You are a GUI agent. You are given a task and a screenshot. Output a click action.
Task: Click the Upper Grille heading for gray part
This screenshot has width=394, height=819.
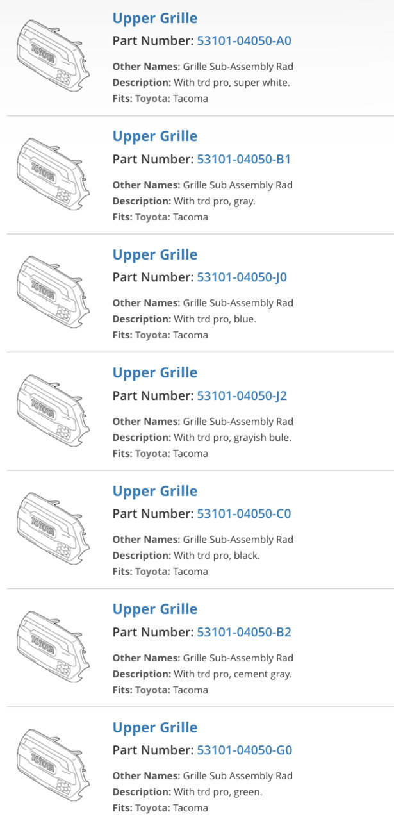(155, 136)
